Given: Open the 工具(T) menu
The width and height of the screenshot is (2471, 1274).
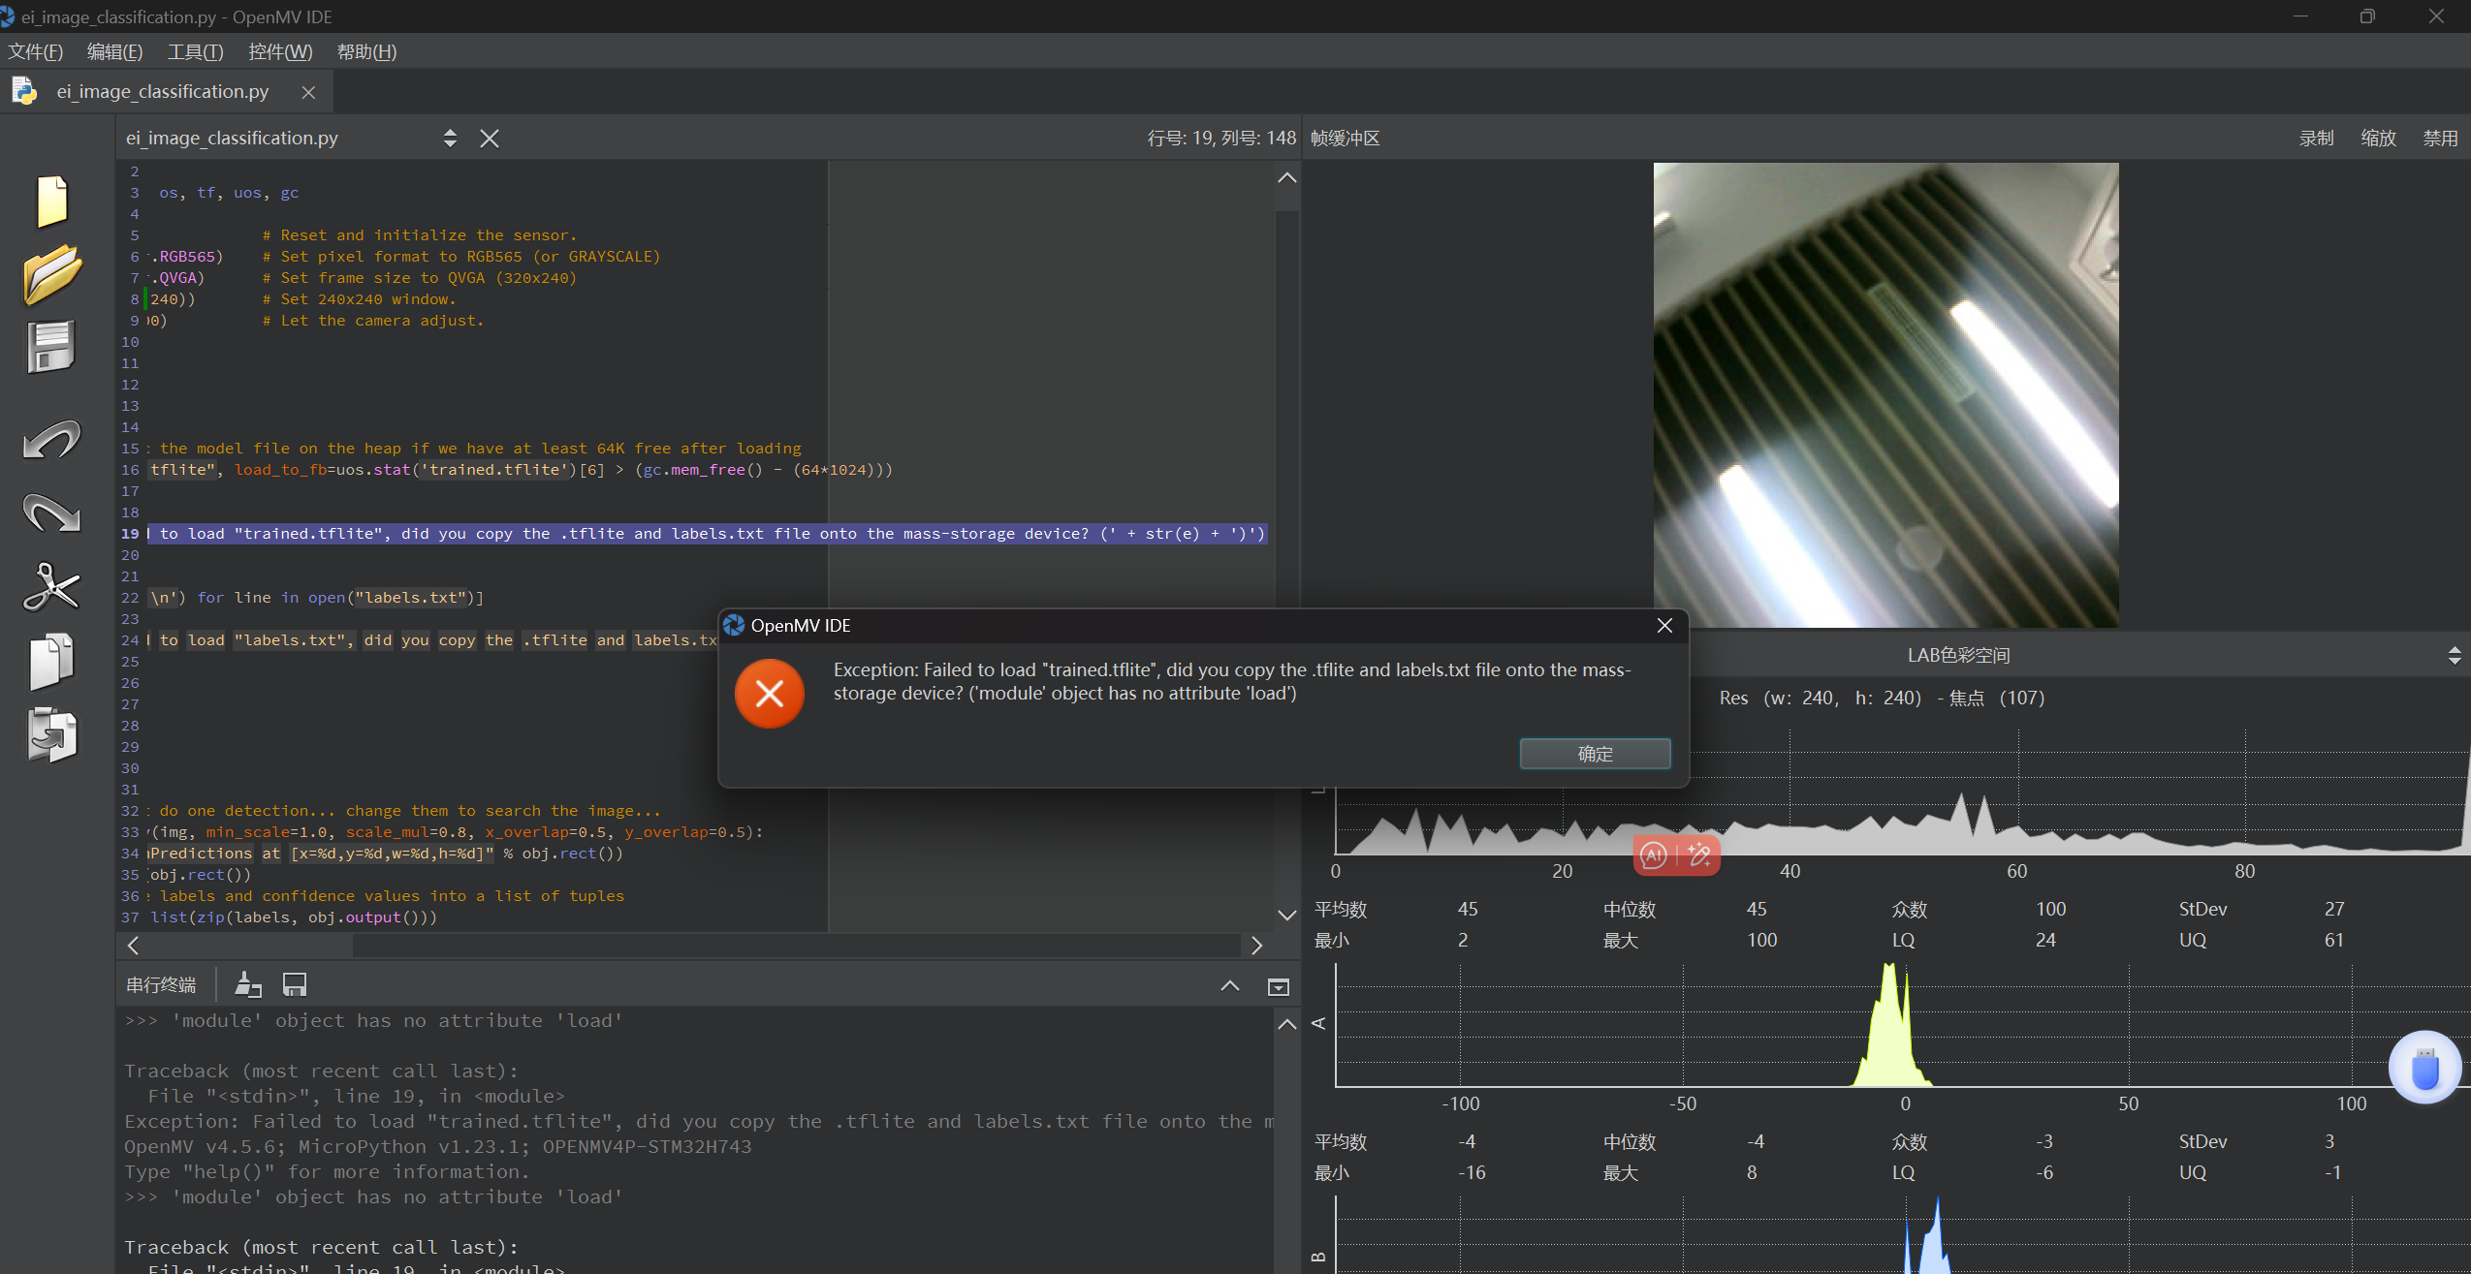Looking at the screenshot, I should tap(195, 51).
